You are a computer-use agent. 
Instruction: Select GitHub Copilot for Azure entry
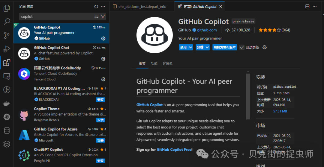click(x=61, y=135)
